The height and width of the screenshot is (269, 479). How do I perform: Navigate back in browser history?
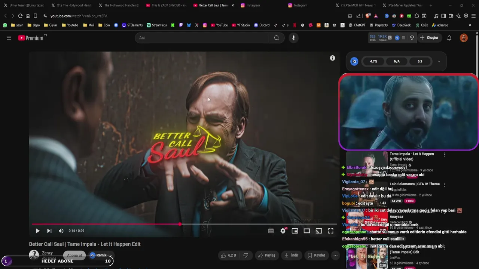point(5,16)
